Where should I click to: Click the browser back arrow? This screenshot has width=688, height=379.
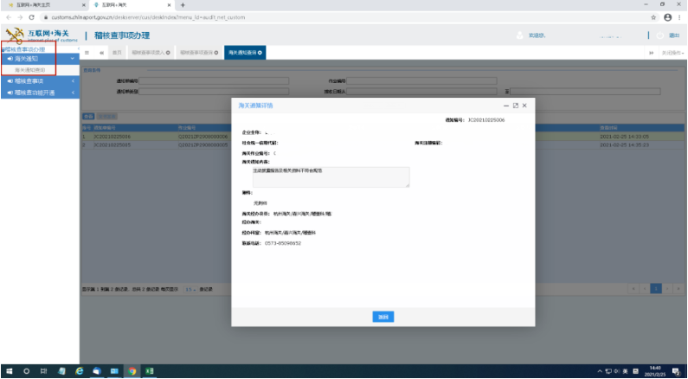pyautogui.click(x=9, y=17)
